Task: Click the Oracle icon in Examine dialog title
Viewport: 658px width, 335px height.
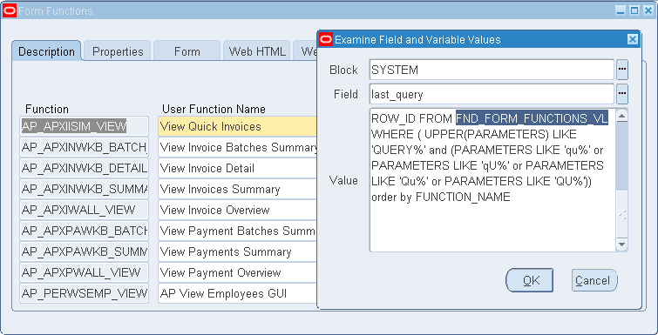Action: pos(326,40)
